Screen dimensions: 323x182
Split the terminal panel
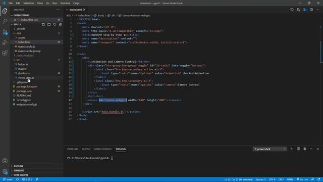coord(298,149)
